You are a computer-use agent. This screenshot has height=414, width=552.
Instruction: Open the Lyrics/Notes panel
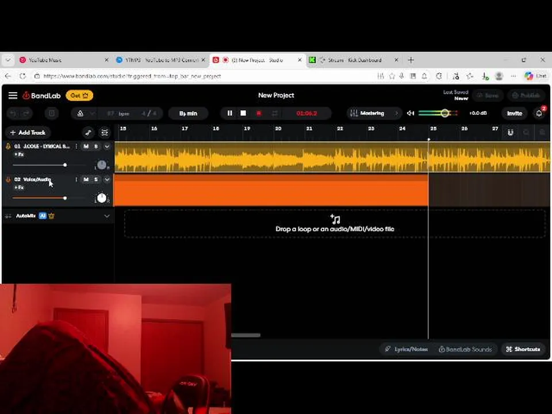click(x=406, y=349)
